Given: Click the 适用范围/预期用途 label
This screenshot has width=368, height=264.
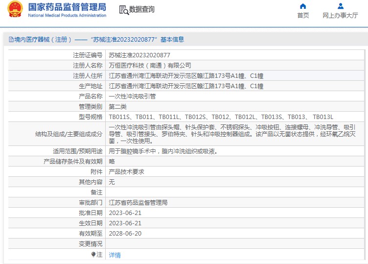Looking at the screenshot, I should [x=78, y=151].
